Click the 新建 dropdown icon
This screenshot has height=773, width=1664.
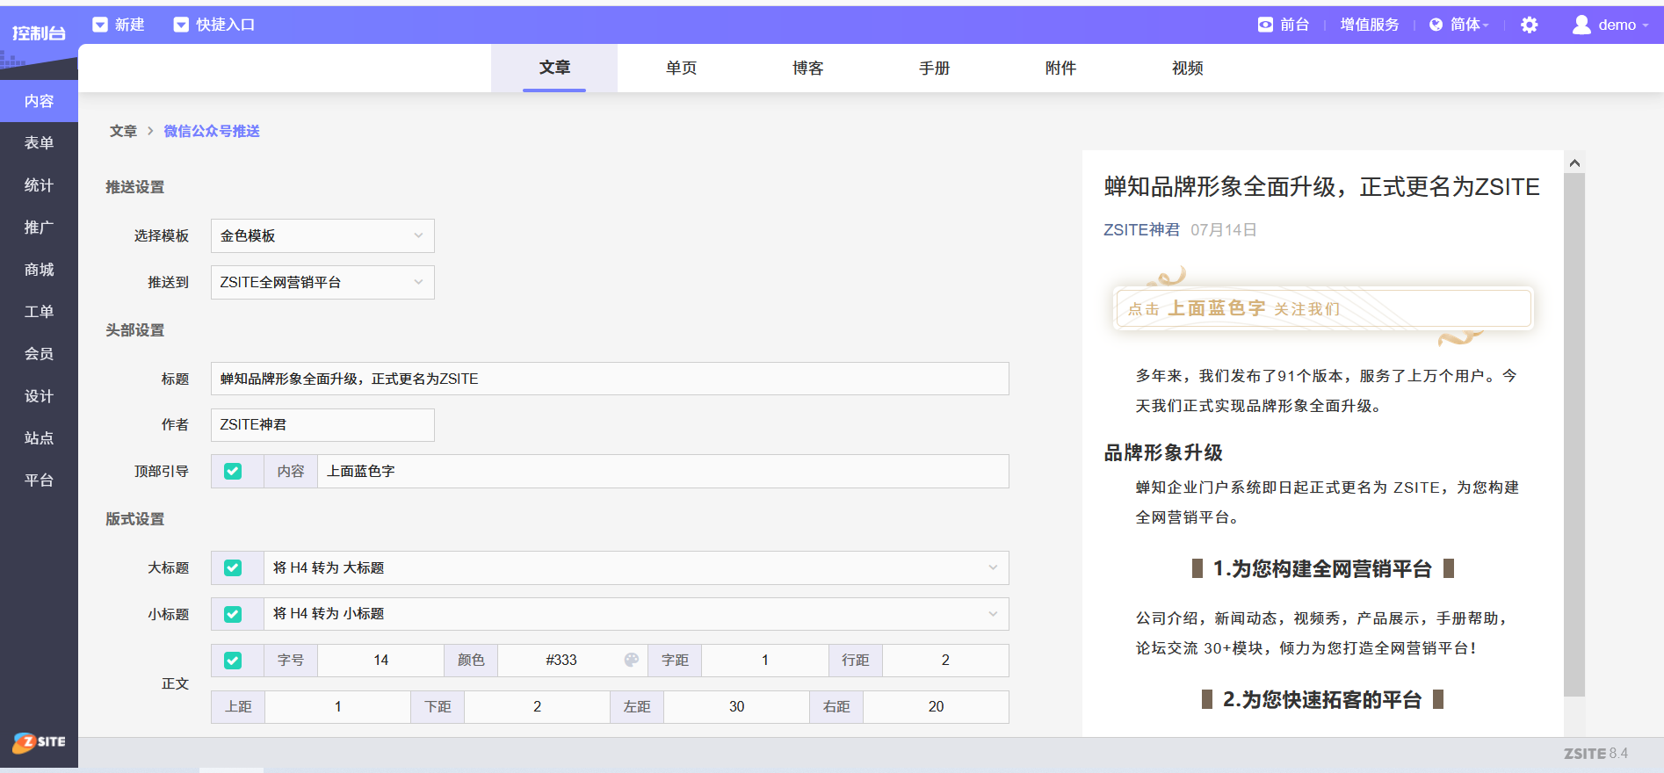100,25
